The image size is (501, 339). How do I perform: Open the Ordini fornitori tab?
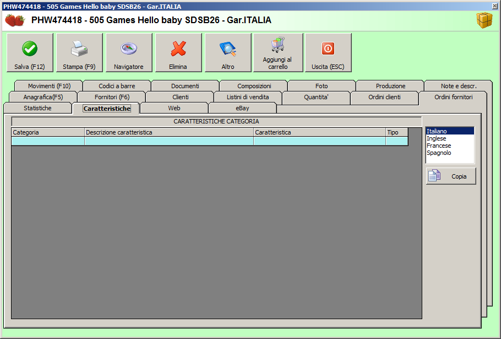tap(454, 97)
